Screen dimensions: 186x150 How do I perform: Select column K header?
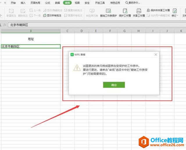click(180, 31)
